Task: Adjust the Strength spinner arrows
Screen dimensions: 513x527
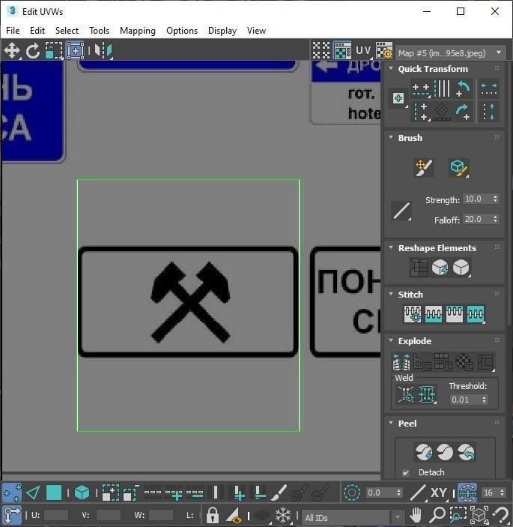Action: coord(496,199)
